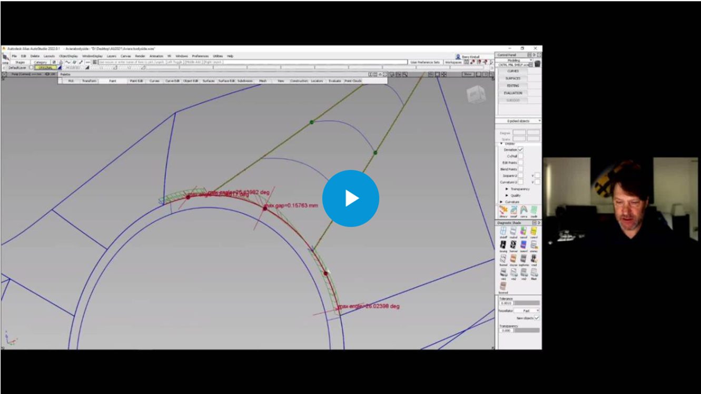
Task: Click the CURVES shelf button
Action: [512, 71]
